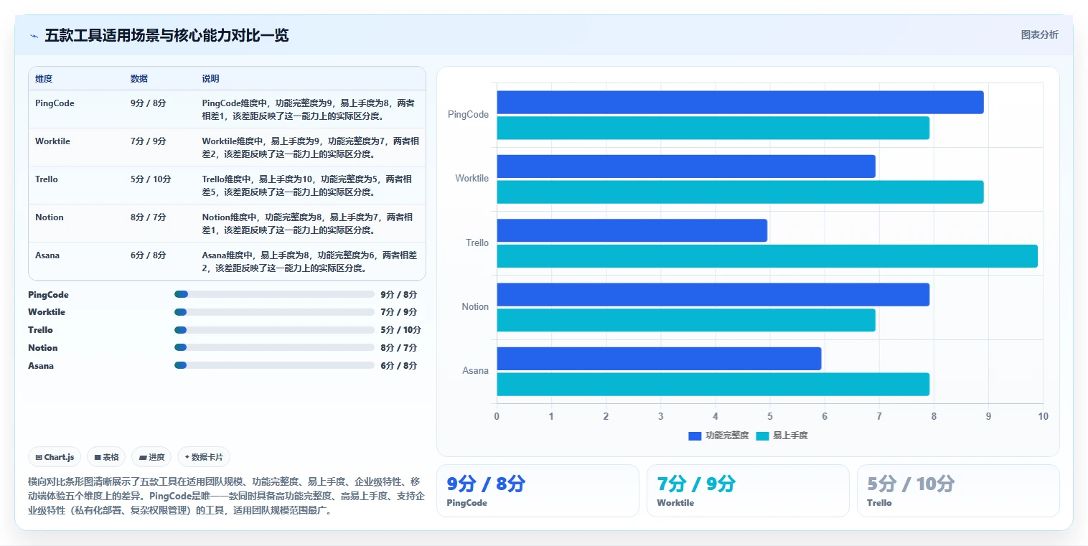Click the x-axis tick label 5

(x=769, y=417)
